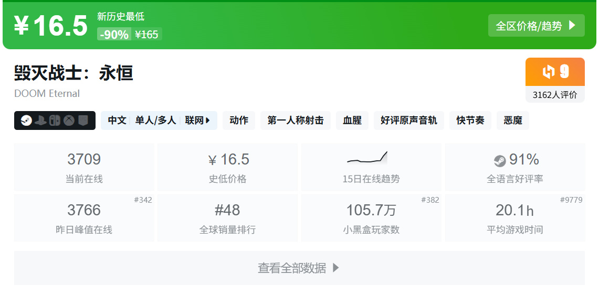Open the 快节奏 tag
Viewport: 599px width, 296px height.
[470, 120]
